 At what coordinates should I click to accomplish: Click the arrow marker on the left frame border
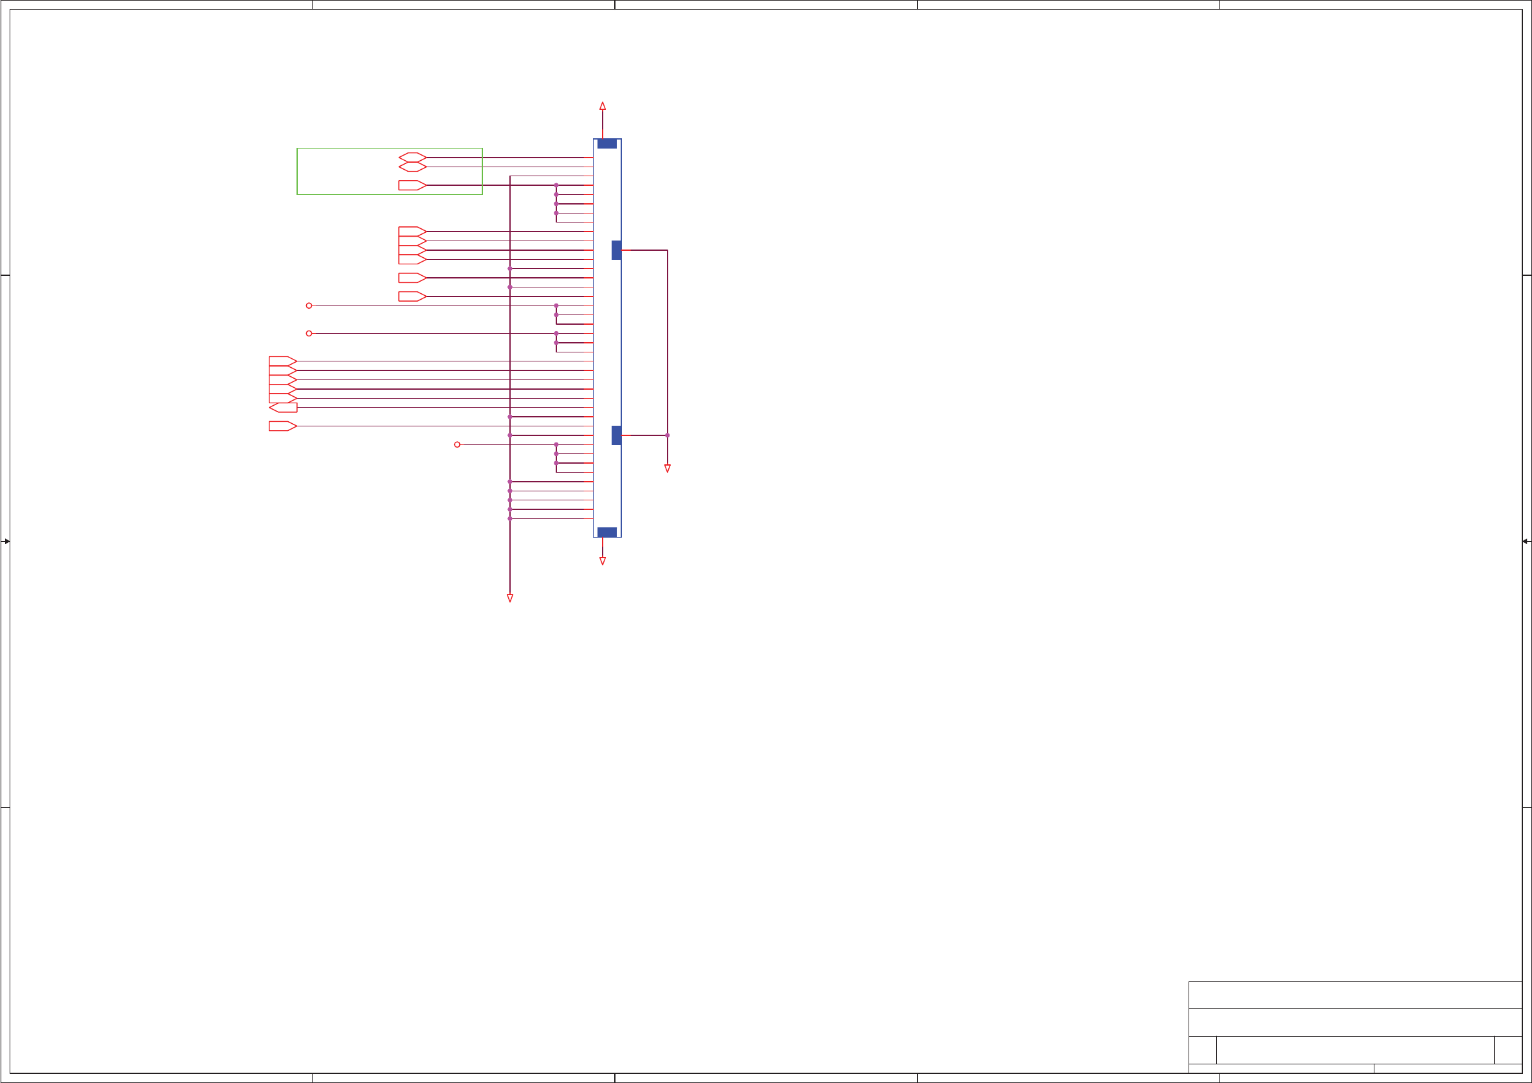6,541
